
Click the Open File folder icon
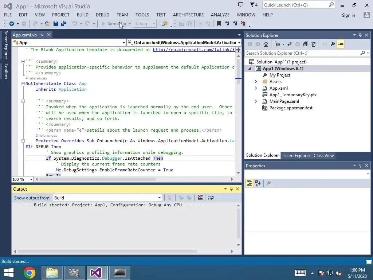point(48,24)
